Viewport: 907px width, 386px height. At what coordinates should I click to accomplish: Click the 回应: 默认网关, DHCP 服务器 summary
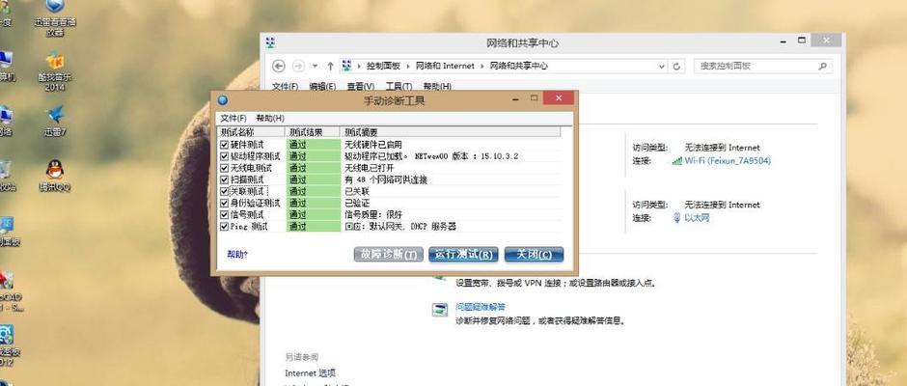click(x=400, y=227)
